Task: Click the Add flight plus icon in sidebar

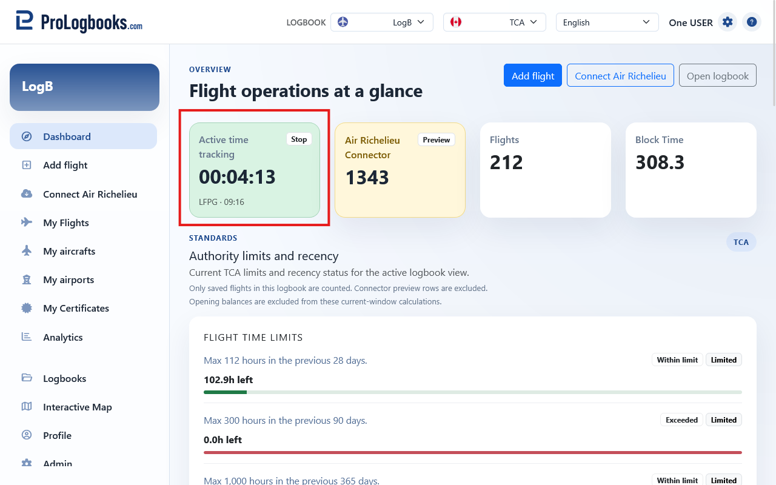Action: 27,165
